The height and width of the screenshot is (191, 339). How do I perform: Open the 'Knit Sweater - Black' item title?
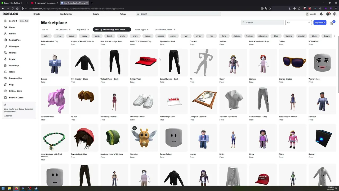79,79
